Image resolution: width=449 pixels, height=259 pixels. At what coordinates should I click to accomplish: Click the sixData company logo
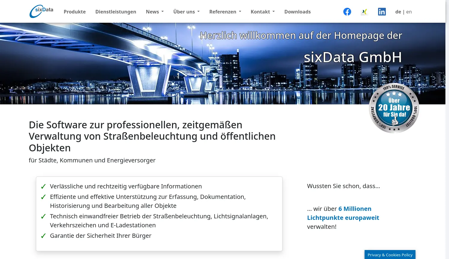point(41,11)
